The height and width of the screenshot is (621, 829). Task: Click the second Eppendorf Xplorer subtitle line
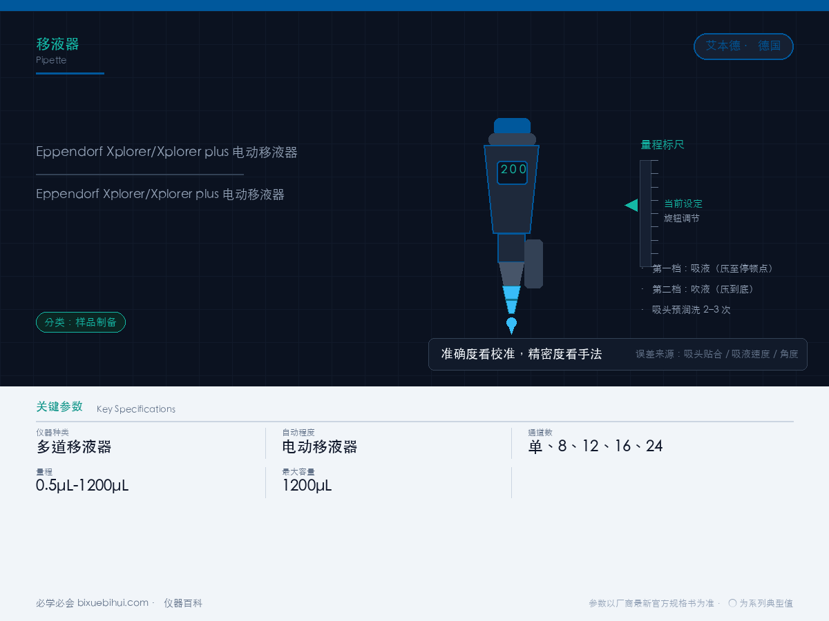click(x=160, y=194)
